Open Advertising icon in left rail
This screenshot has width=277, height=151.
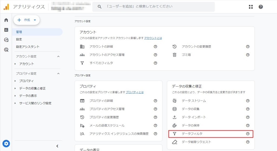[x=6, y=50]
